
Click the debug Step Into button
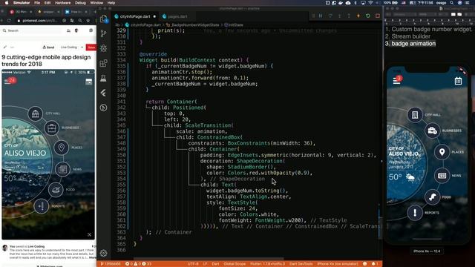point(340,16)
